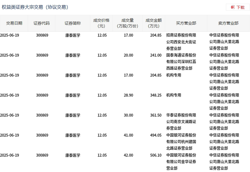Viewport: 250px width, 172px height.
Task: Click buyer 招商证券股份有限公司西安北大街证券营业部
Action: pyautogui.click(x=181, y=42)
